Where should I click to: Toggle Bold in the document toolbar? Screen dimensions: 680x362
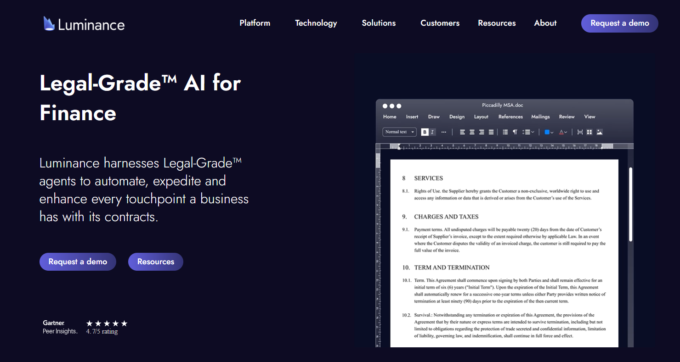(x=425, y=132)
